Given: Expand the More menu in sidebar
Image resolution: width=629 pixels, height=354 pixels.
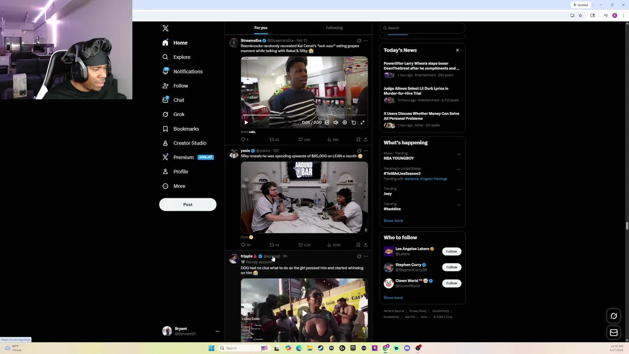Looking at the screenshot, I should (x=173, y=186).
